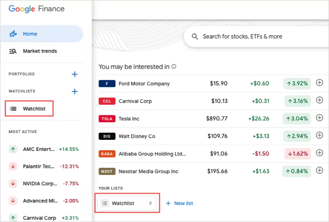Viewport: 329px width, 222px height.
Task: Click the info icon beside You may be interested in
Action: pyautogui.click(x=174, y=67)
